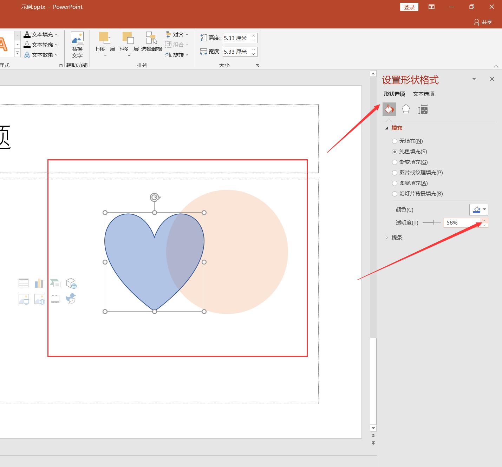This screenshot has width=502, height=467.
Task: Decrease transparency with down spinner
Action: 484,225
